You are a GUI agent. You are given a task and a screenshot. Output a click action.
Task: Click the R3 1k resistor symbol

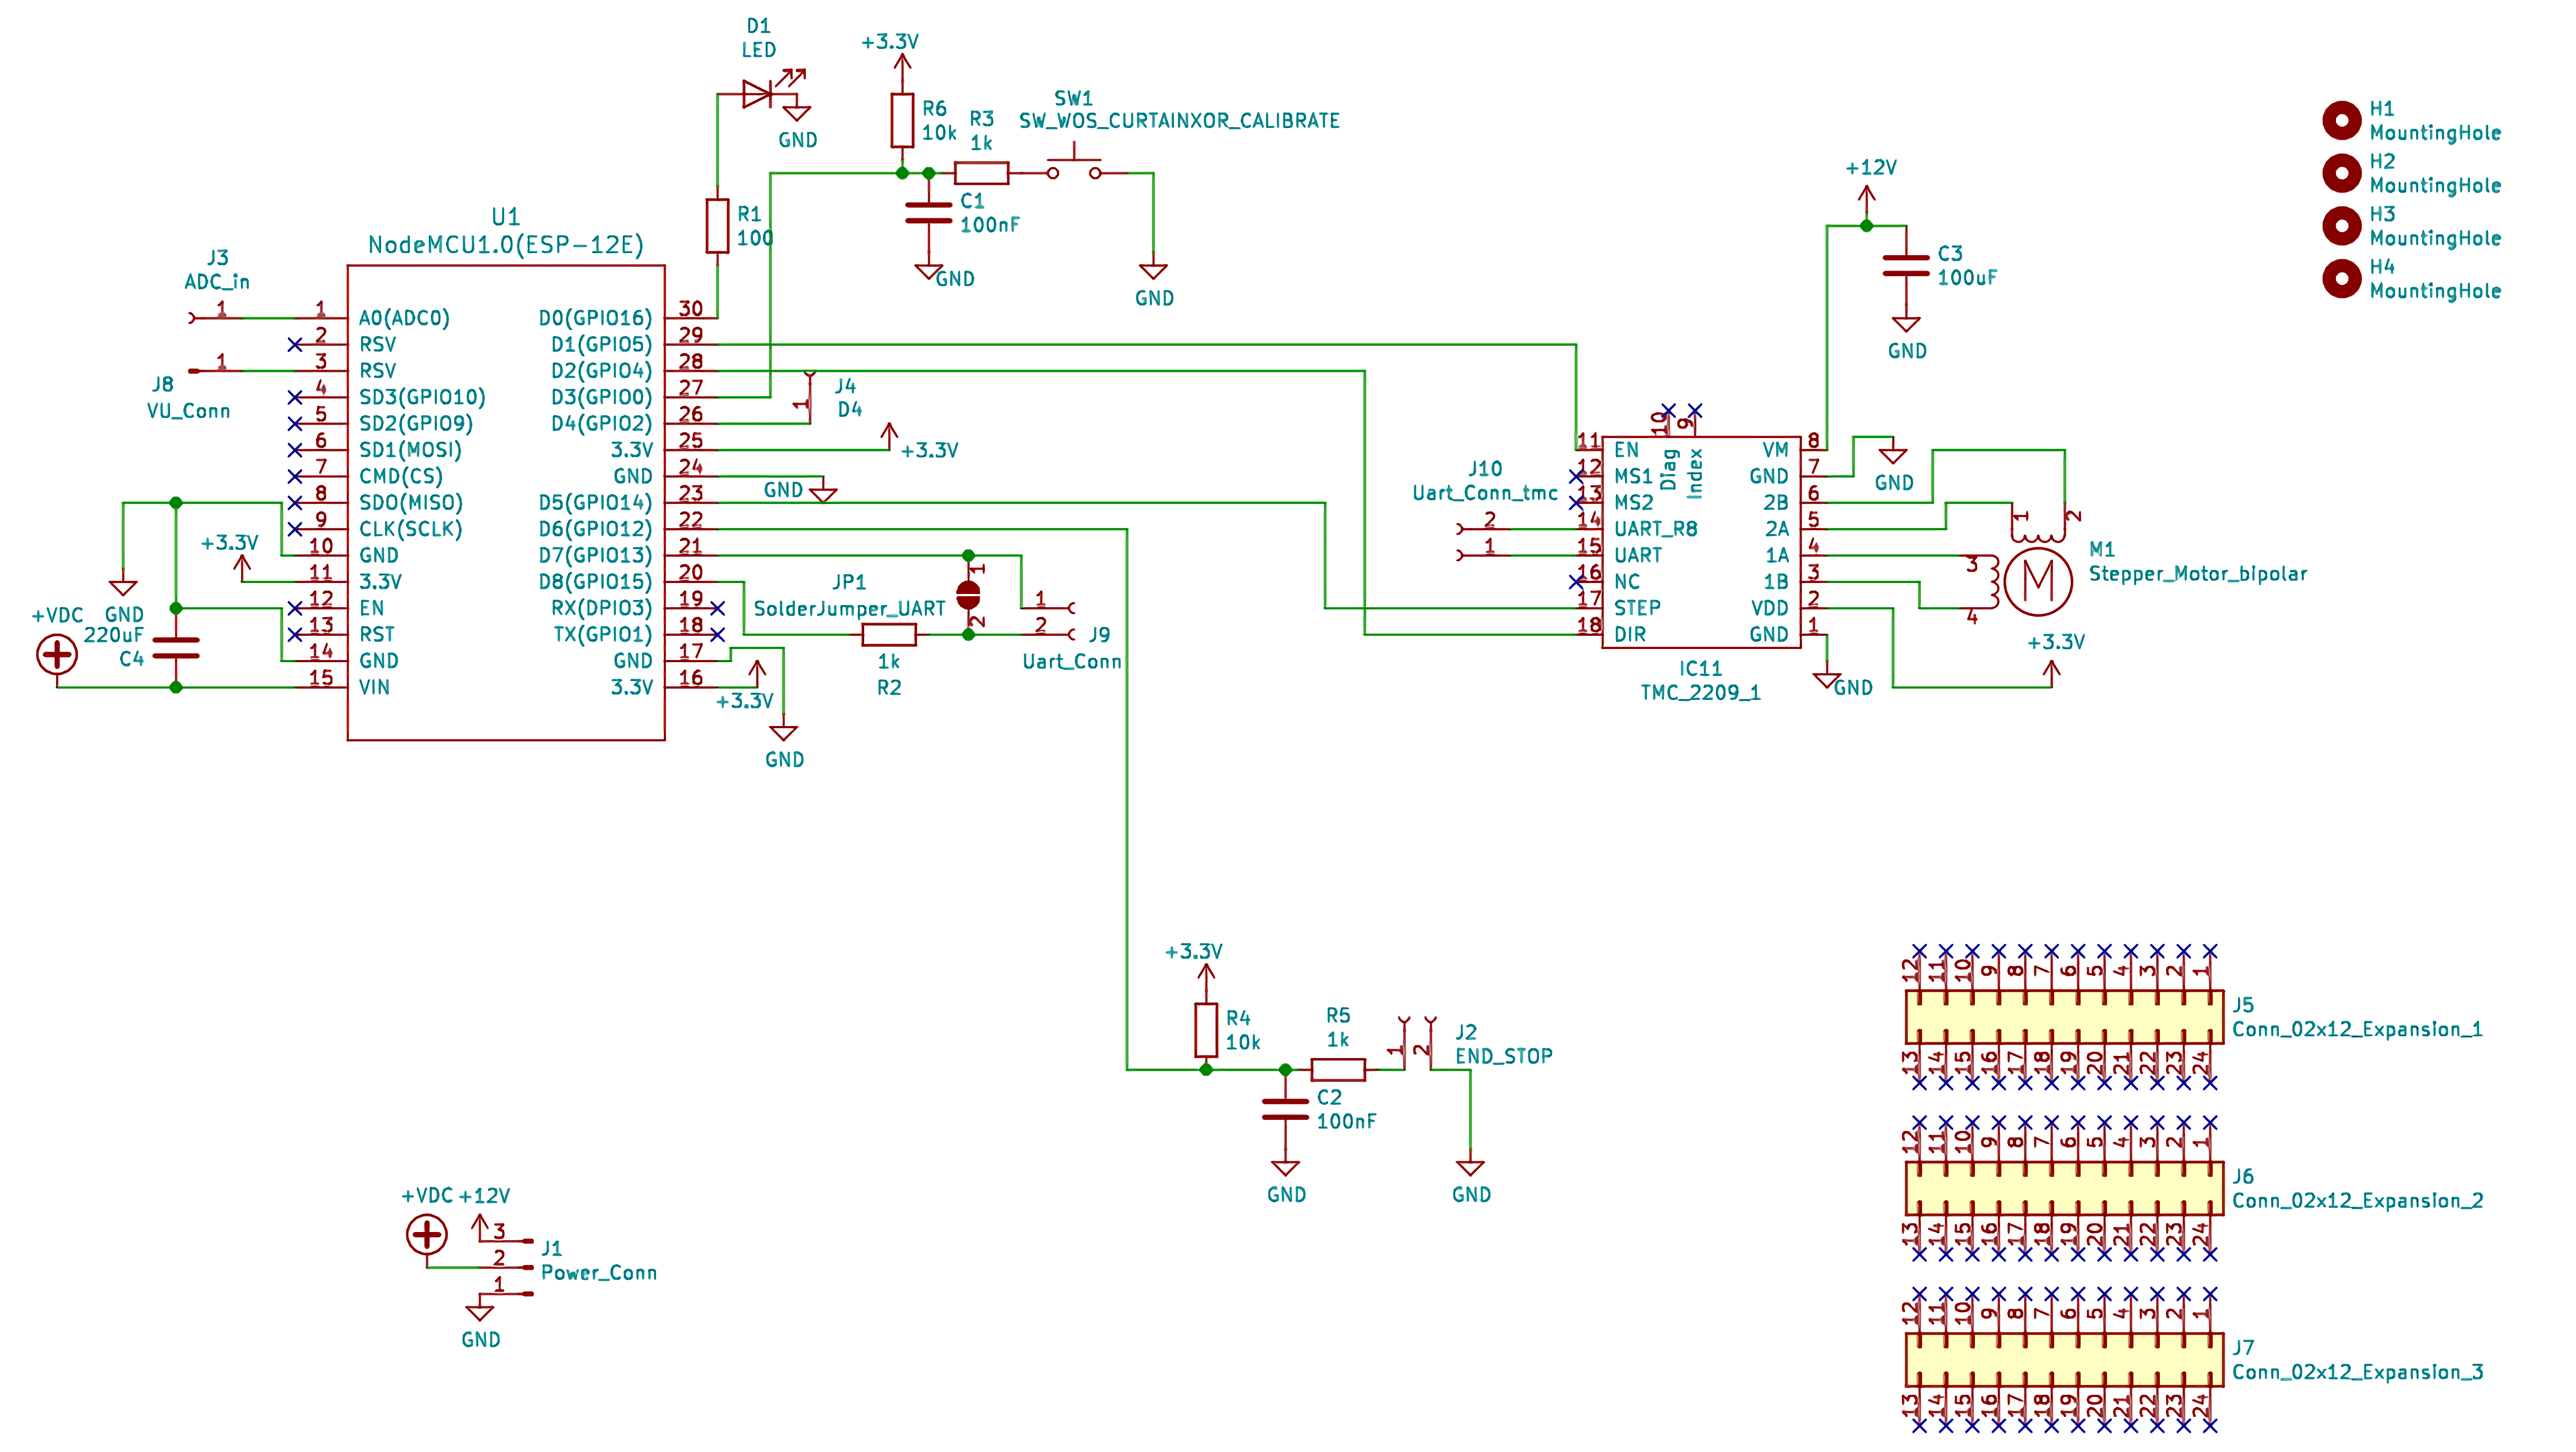(981, 173)
